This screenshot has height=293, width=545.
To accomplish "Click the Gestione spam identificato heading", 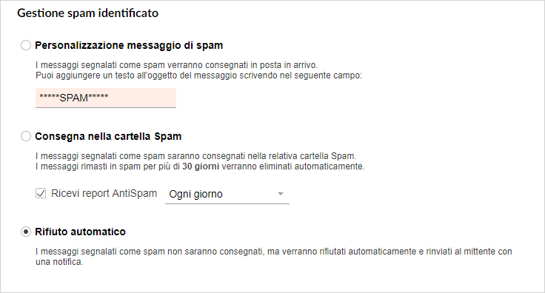I will click(87, 13).
